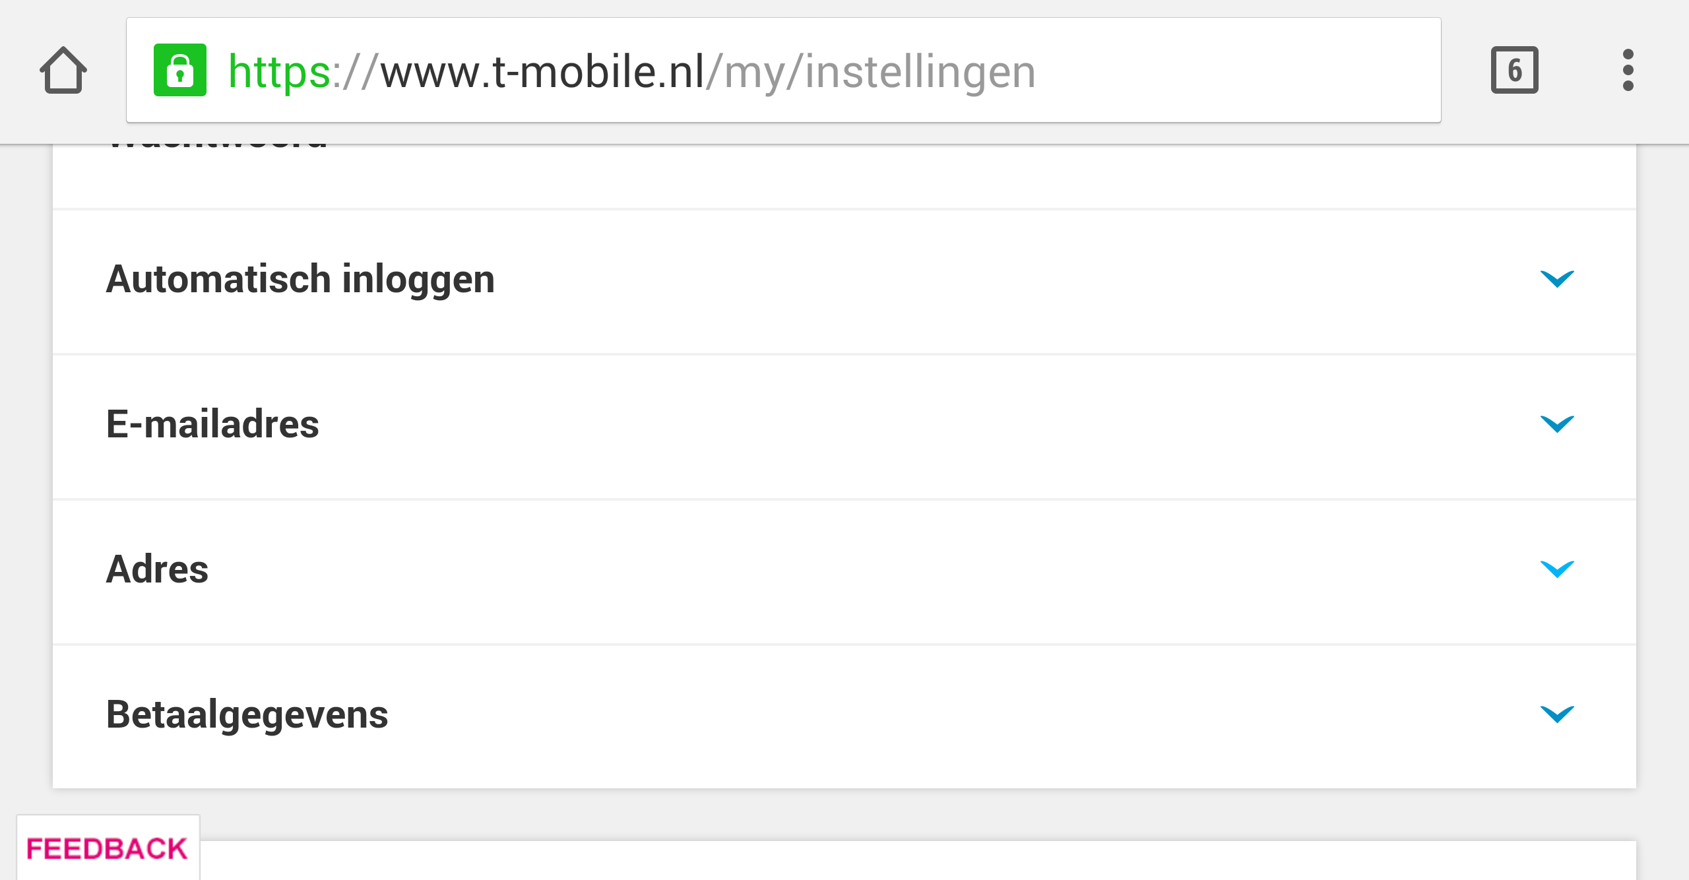Tap the browser home icon

[63, 70]
